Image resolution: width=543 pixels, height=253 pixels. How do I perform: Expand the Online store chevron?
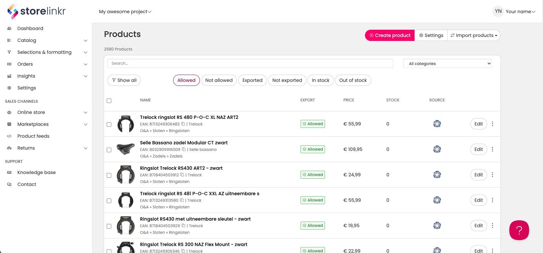pos(86,113)
